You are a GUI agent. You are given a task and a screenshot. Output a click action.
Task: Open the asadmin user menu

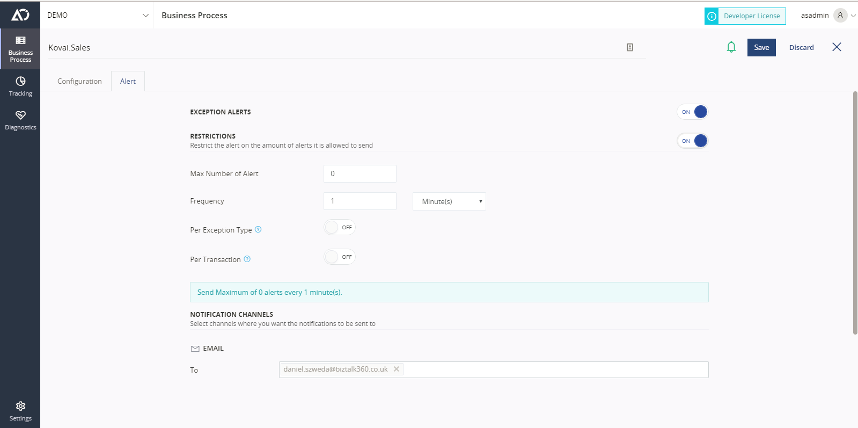coord(828,15)
